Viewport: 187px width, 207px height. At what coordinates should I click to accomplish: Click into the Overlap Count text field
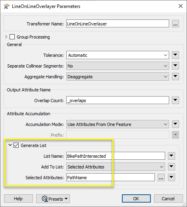(118, 101)
